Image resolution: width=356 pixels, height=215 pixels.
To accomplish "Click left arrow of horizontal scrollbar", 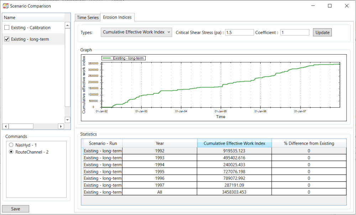I will pyautogui.click(x=5, y=126).
